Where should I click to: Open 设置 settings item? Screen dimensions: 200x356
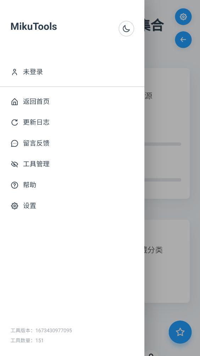pos(72,206)
